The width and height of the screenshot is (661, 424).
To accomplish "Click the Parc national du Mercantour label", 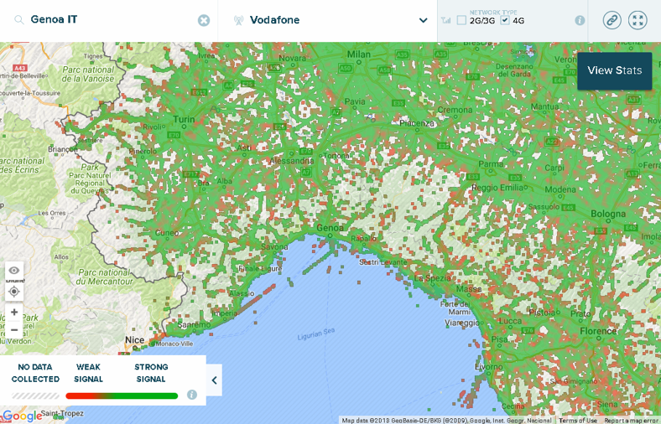I will coord(106,277).
